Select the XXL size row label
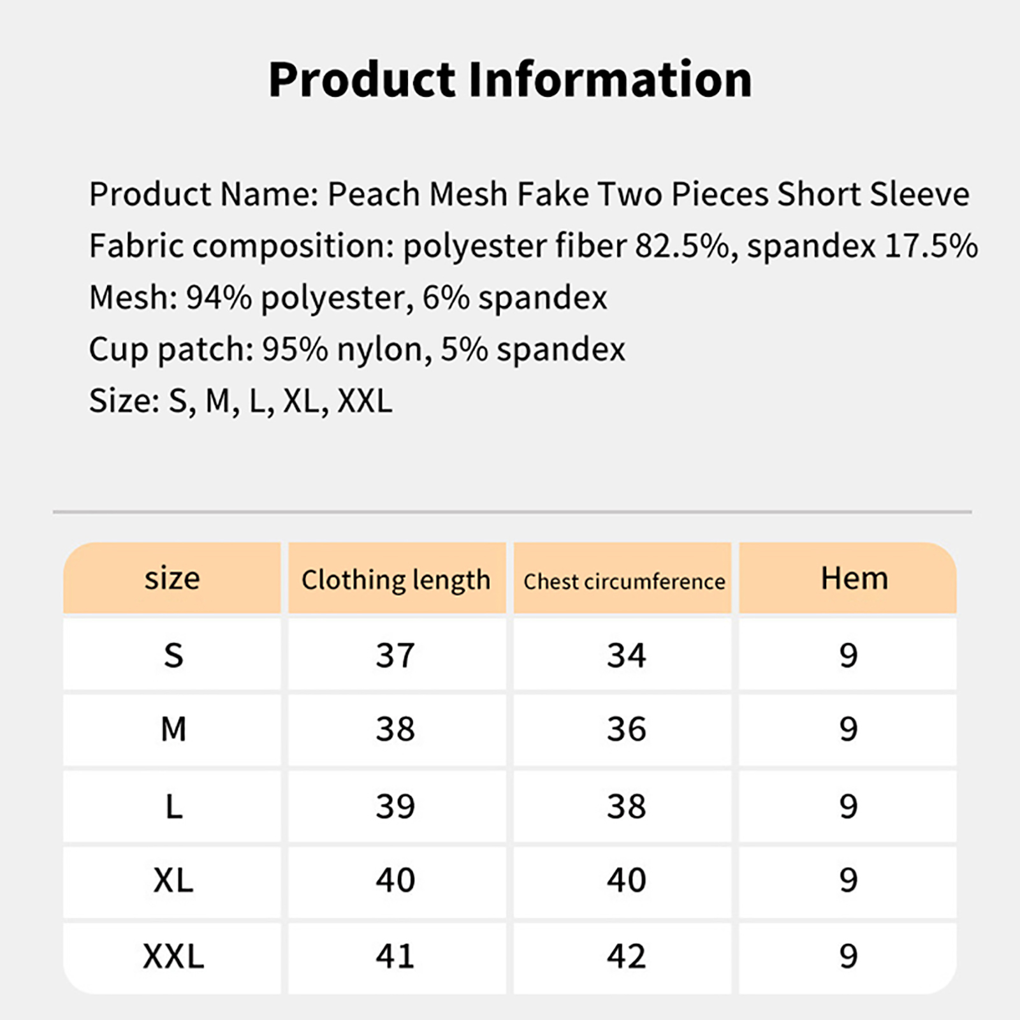The image size is (1020, 1020). click(x=173, y=956)
